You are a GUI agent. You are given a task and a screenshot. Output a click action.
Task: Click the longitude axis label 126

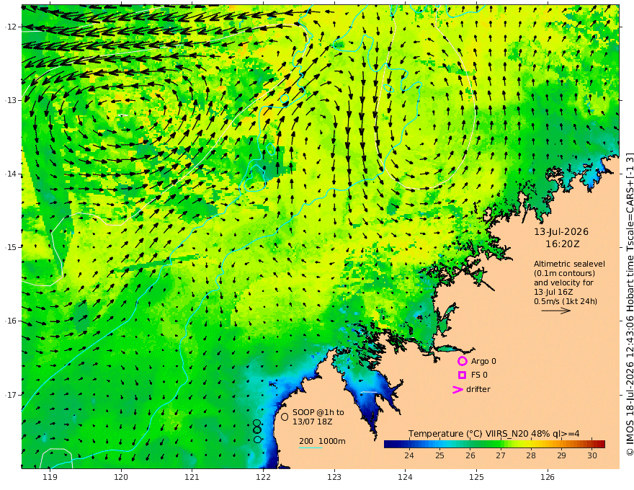tap(548, 477)
